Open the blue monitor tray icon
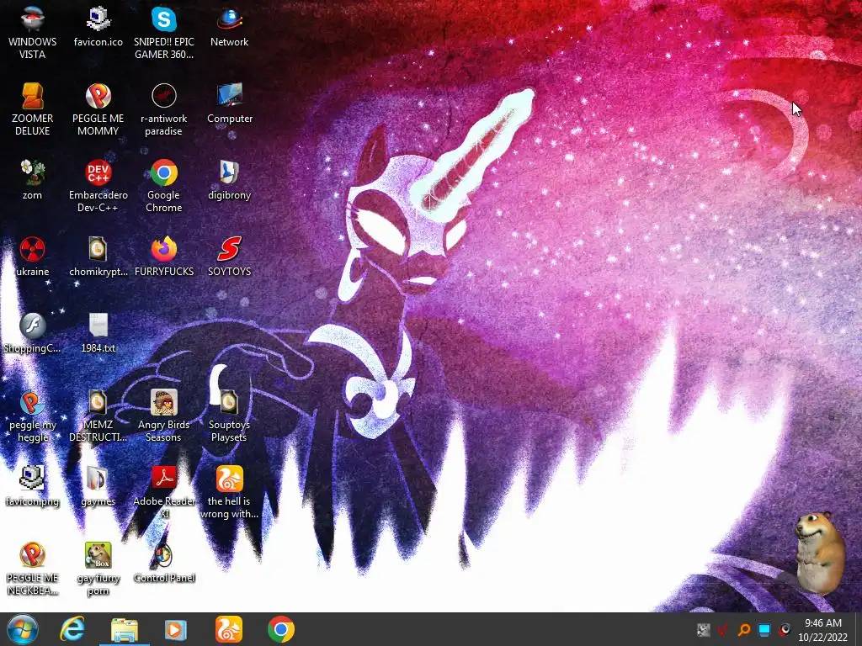This screenshot has width=862, height=646. pos(764,630)
